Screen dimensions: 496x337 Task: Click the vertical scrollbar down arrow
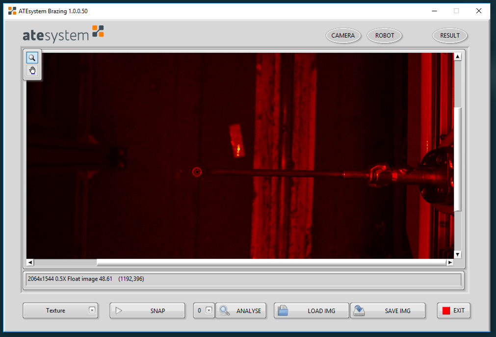click(457, 255)
